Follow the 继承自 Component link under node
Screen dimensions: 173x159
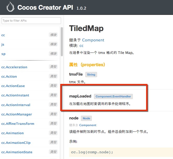pos(88,125)
